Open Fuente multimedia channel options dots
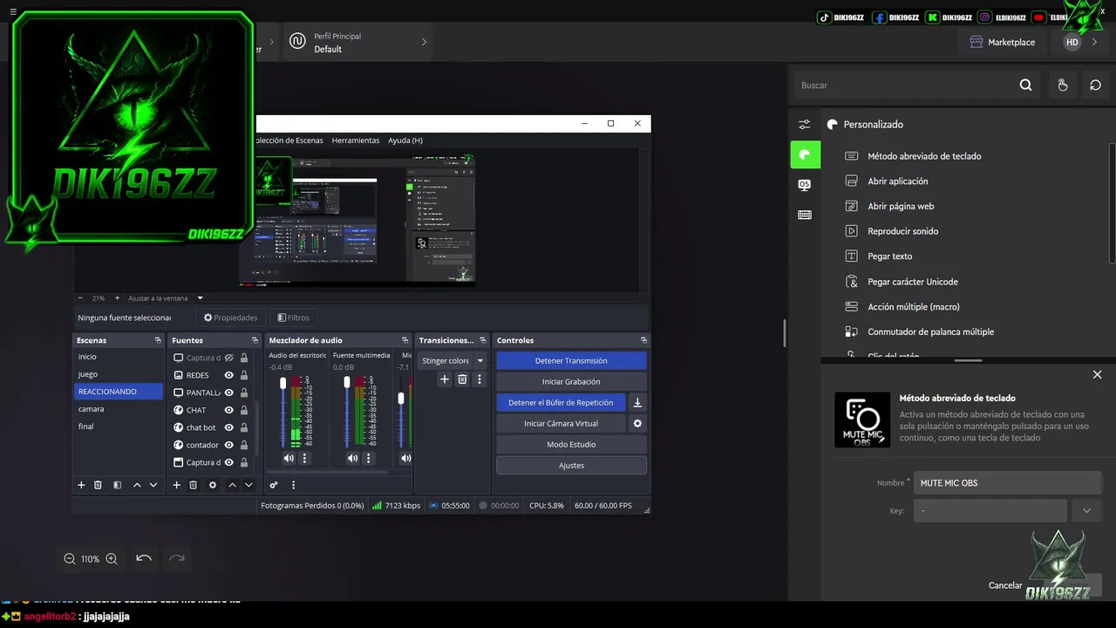The image size is (1116, 628). (x=368, y=458)
